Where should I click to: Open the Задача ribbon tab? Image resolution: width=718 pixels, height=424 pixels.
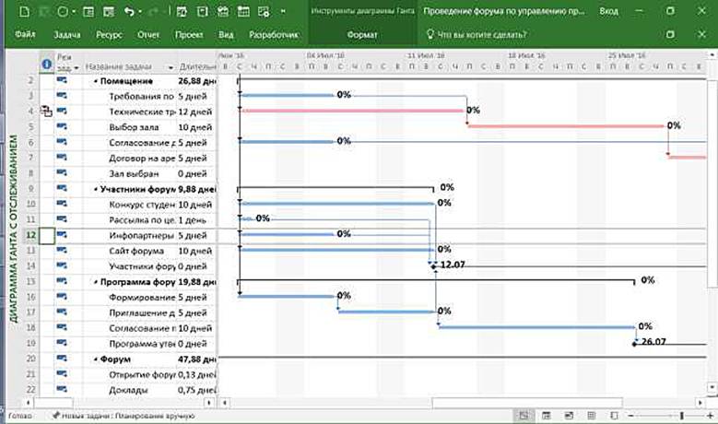67,35
